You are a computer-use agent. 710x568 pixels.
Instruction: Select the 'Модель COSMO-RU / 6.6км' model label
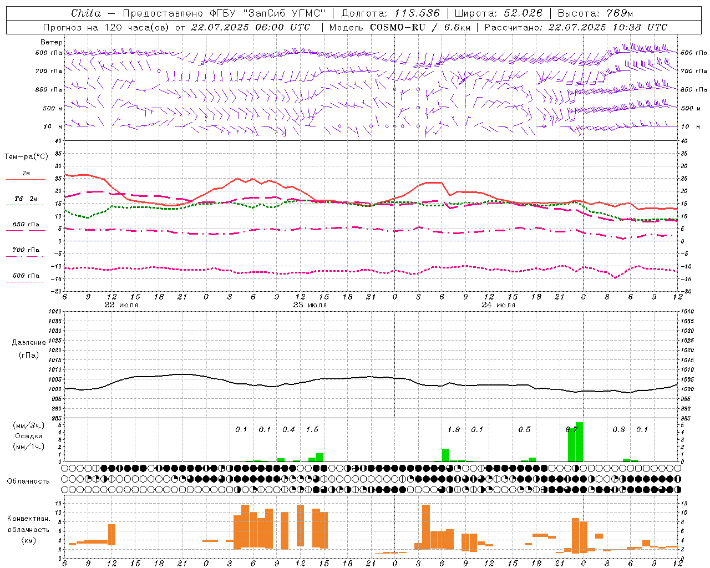pyautogui.click(x=400, y=27)
